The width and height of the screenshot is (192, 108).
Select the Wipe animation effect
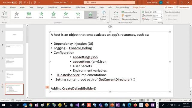pyautogui.click(x=90, y=15)
